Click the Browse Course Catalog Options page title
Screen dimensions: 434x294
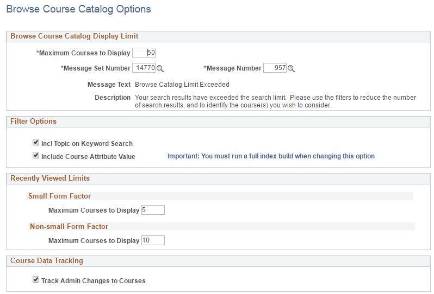[x=78, y=9]
